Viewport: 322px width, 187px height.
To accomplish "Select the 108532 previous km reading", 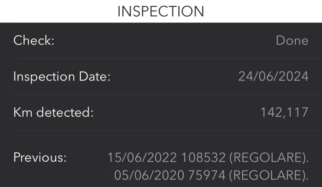I will [x=203, y=157].
